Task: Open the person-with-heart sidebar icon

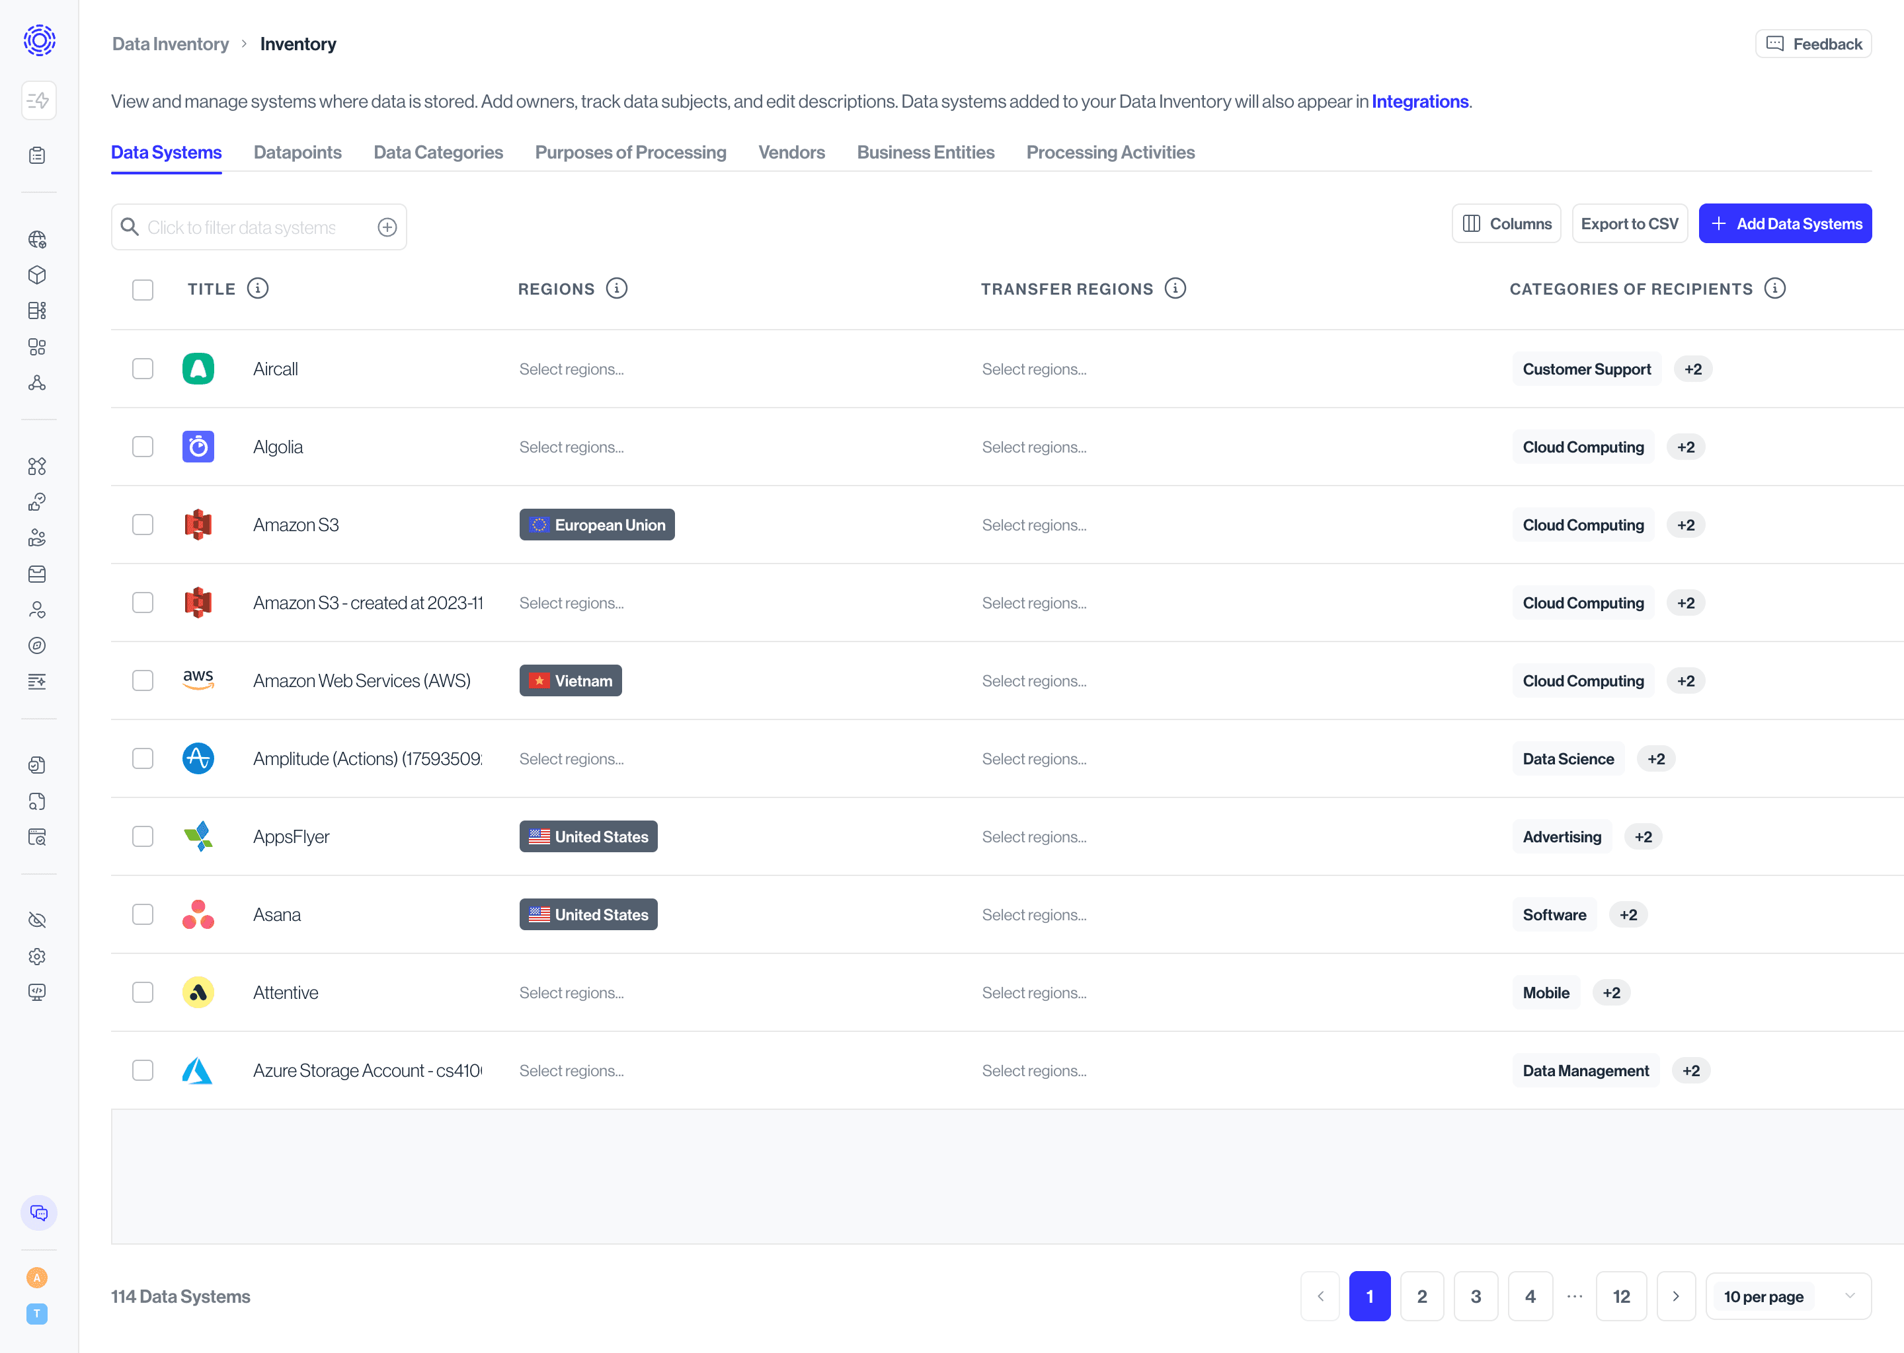Action: [x=38, y=610]
